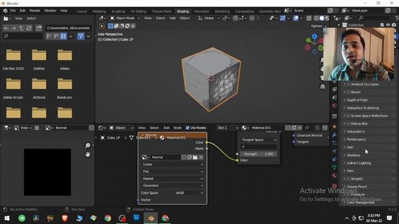Switch to the Texture Paint workspace tab
This screenshot has width=399, height=224.
161,11
